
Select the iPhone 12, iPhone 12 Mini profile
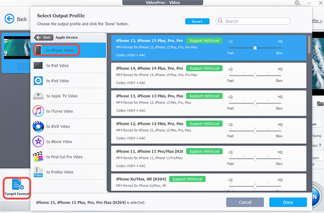pyautogui.click(x=209, y=131)
